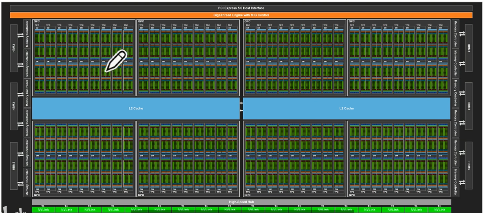Select the middle HBM3 block on the left

tap(14, 106)
